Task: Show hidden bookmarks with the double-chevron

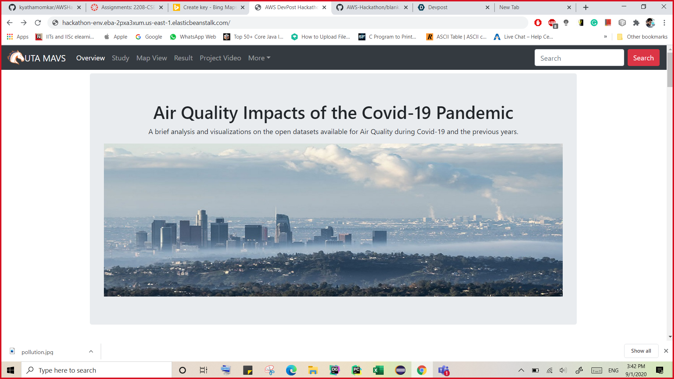Action: coord(606,36)
